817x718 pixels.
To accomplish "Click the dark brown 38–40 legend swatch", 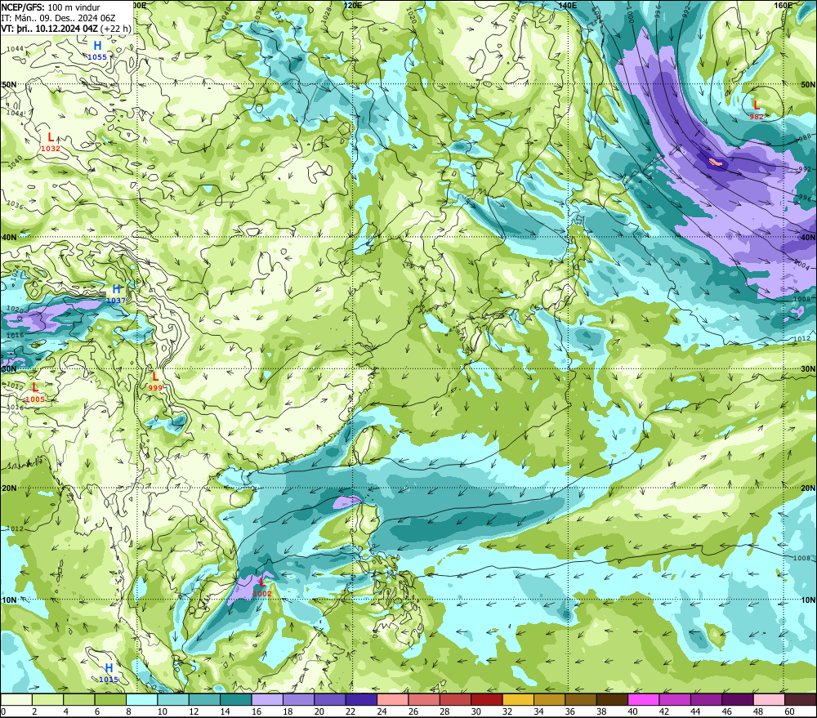I will 612,699.
